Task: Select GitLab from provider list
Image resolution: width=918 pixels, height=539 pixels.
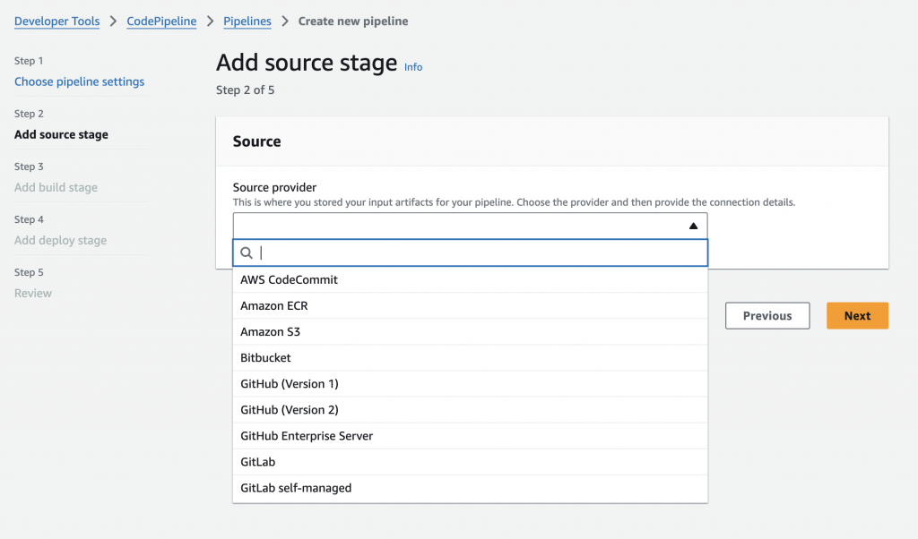Action: tap(258, 462)
